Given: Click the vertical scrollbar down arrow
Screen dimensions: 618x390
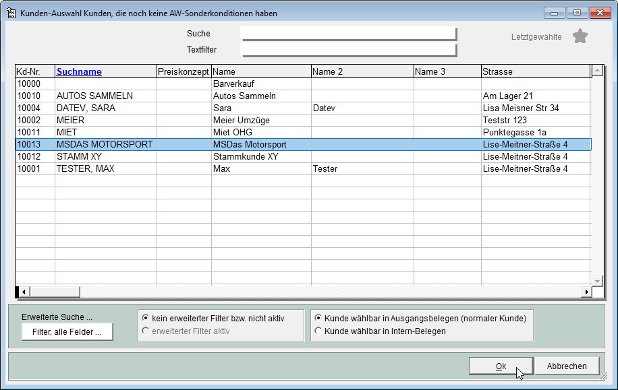Looking at the screenshot, I should point(597,281).
